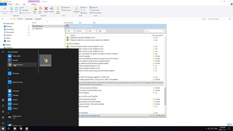
Task: Open the Calendar app
Action: 22,95
